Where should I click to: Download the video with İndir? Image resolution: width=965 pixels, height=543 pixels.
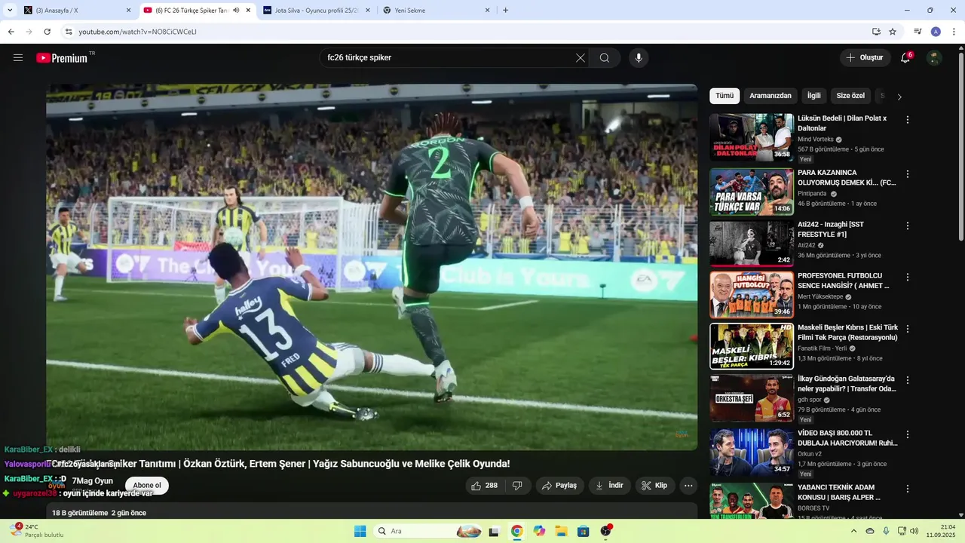(x=609, y=486)
